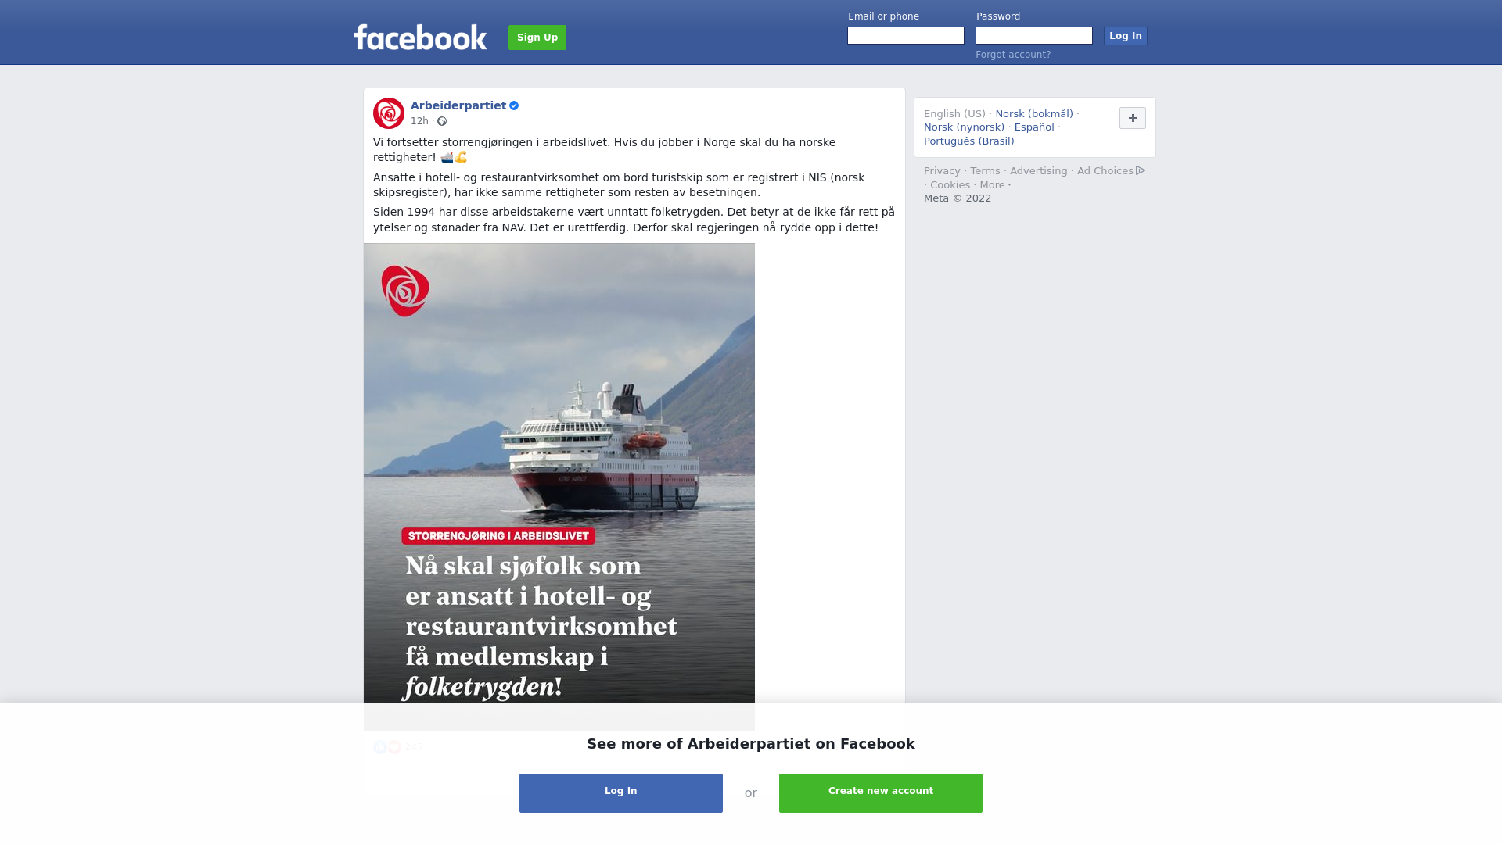Image resolution: width=1502 pixels, height=844 pixels.
Task: Select Português (Brasil) language
Action: (x=968, y=141)
